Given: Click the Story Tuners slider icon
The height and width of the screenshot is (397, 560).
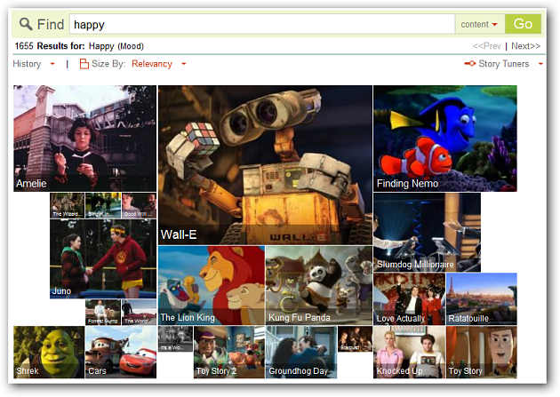Looking at the screenshot, I should 469,63.
